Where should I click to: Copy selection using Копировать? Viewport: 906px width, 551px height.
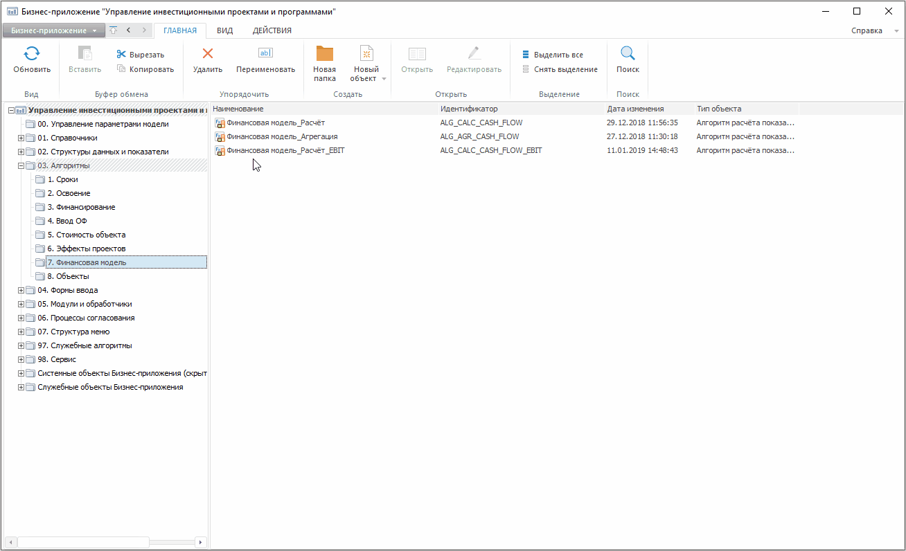(x=145, y=69)
